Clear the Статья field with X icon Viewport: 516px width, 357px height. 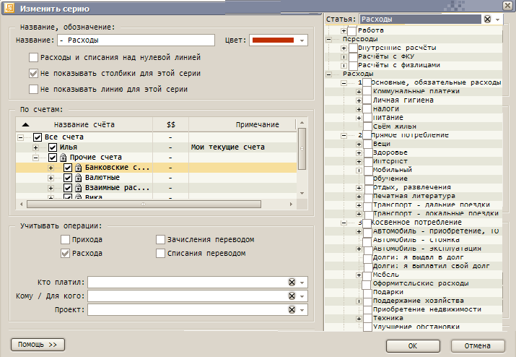coord(488,20)
